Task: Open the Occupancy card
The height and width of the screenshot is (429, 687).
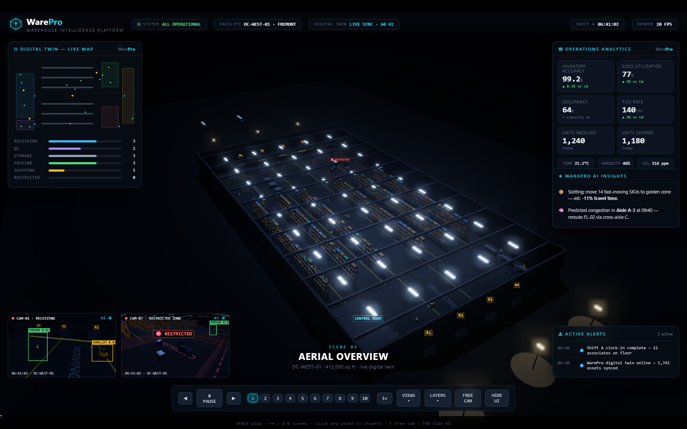Action: click(586, 109)
